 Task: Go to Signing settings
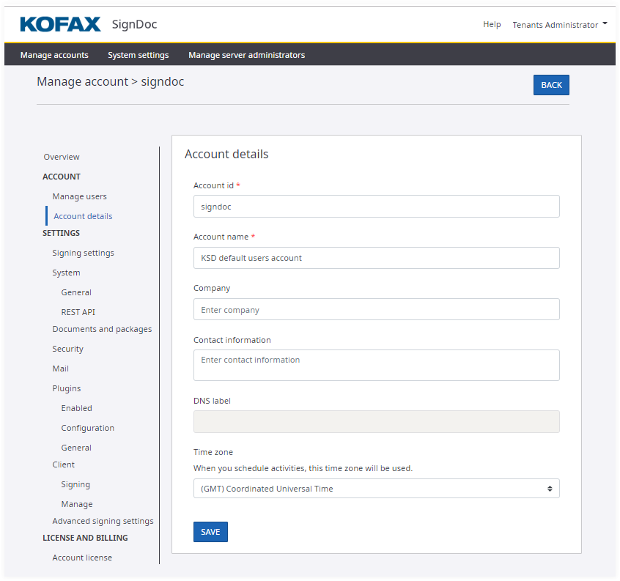coord(83,253)
